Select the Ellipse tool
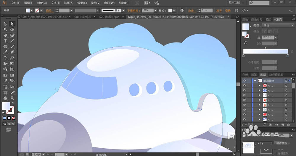The height and width of the screenshot is (156, 296). tap(5, 47)
